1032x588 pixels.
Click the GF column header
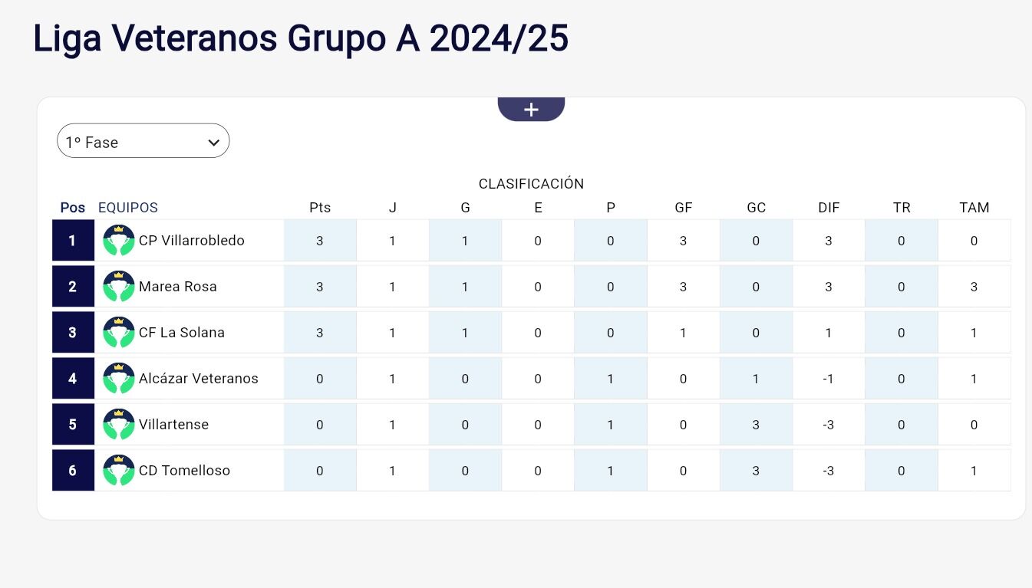[x=683, y=208]
